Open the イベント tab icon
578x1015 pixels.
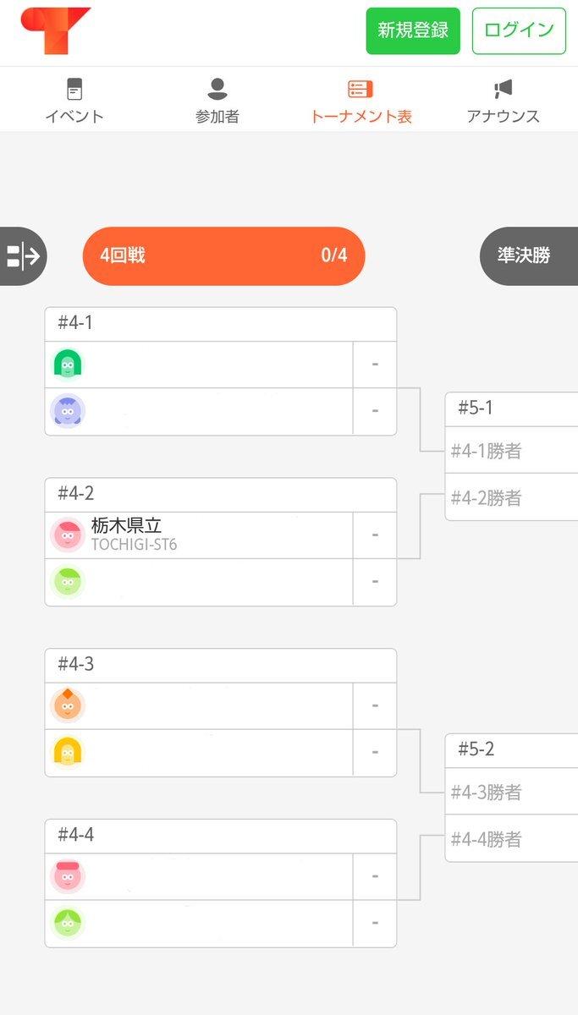point(74,89)
